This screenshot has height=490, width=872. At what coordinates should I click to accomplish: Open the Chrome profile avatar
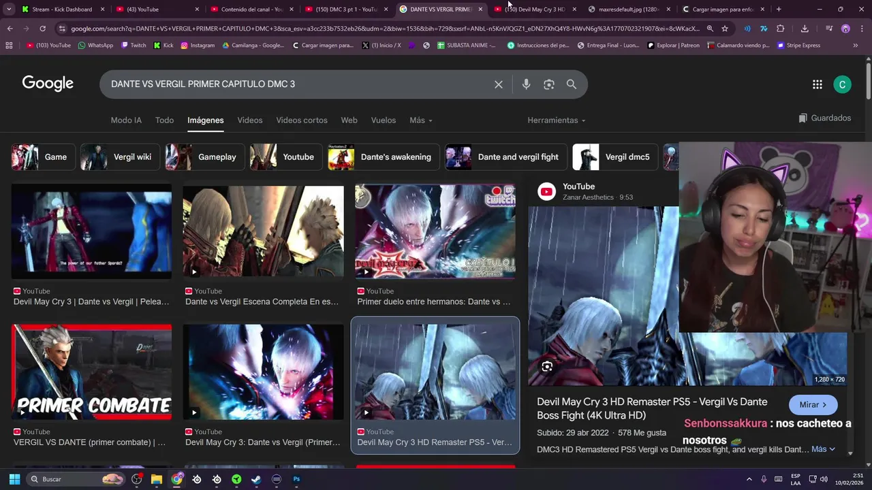[845, 29]
